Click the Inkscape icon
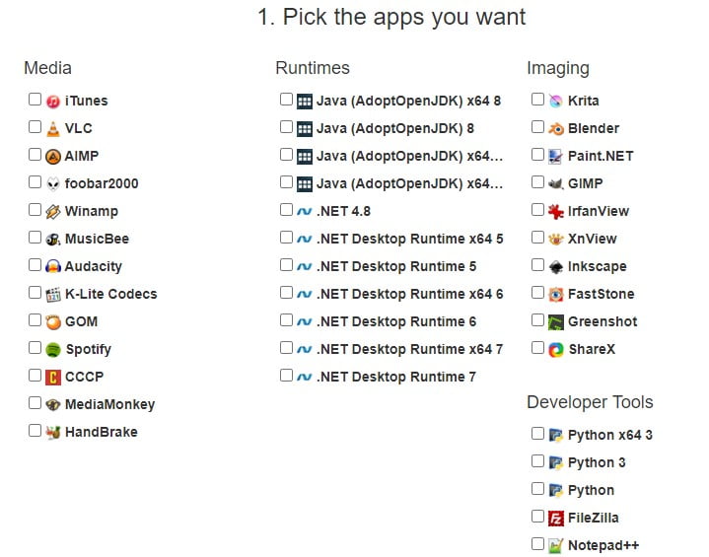The width and height of the screenshot is (709, 557). pos(556,267)
